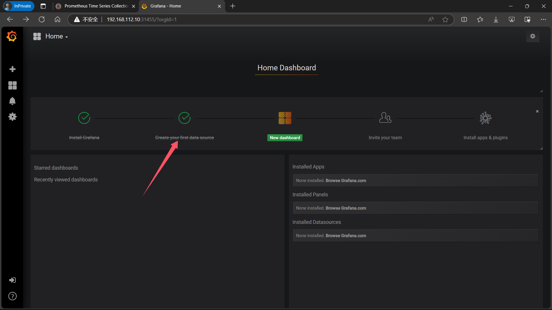
Task: Open Dashboards icon in left sidebar
Action: click(x=12, y=85)
